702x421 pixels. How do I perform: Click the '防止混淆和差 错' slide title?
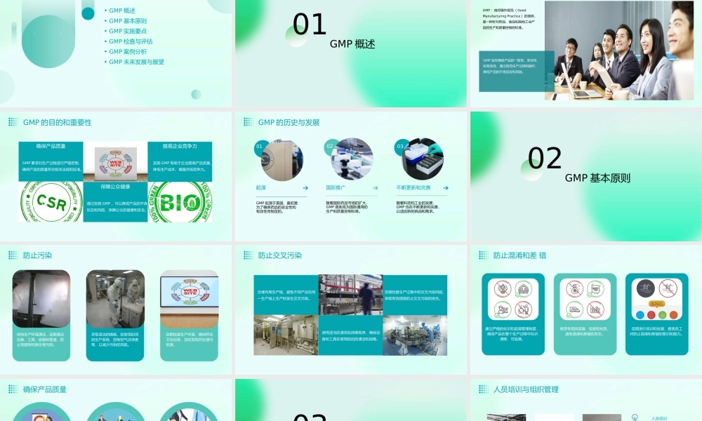(x=519, y=255)
